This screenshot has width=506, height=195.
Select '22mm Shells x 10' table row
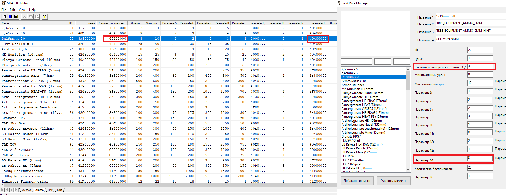coord(168,44)
